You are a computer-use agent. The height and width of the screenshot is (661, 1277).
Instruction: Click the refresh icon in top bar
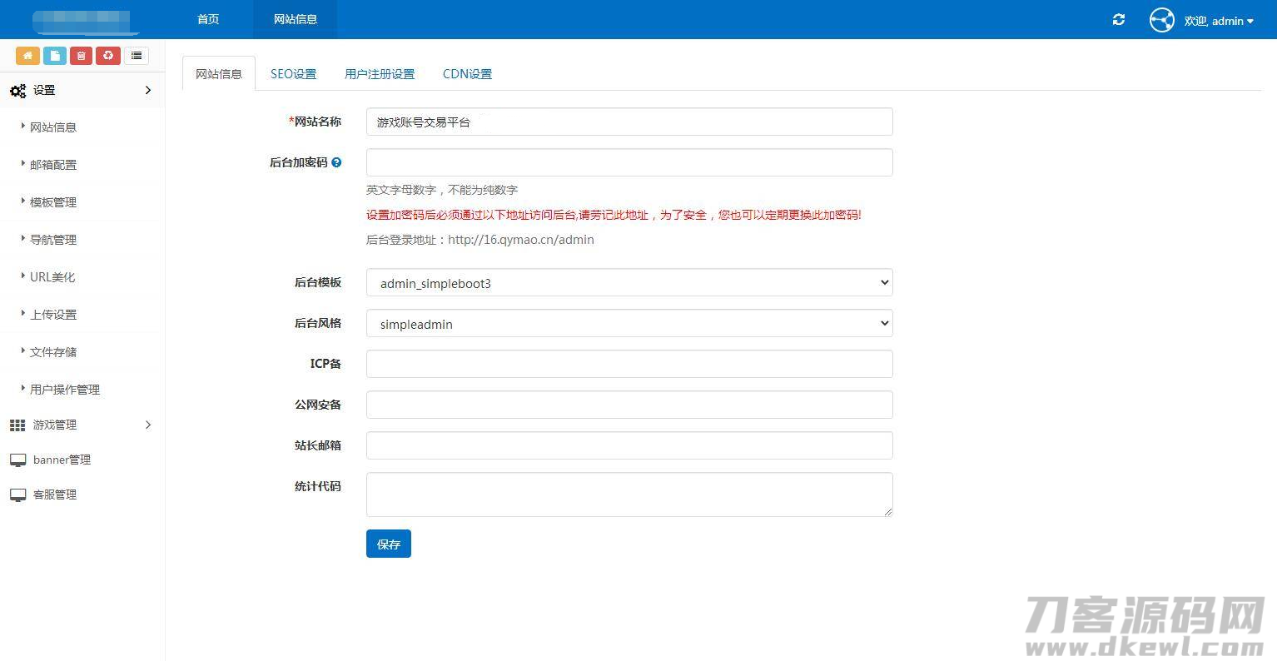[x=1119, y=20]
